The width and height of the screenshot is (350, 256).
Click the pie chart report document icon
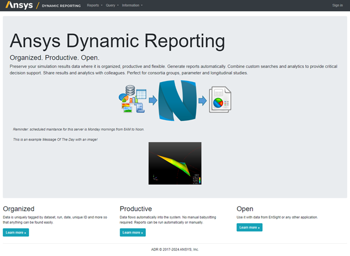[x=221, y=100]
